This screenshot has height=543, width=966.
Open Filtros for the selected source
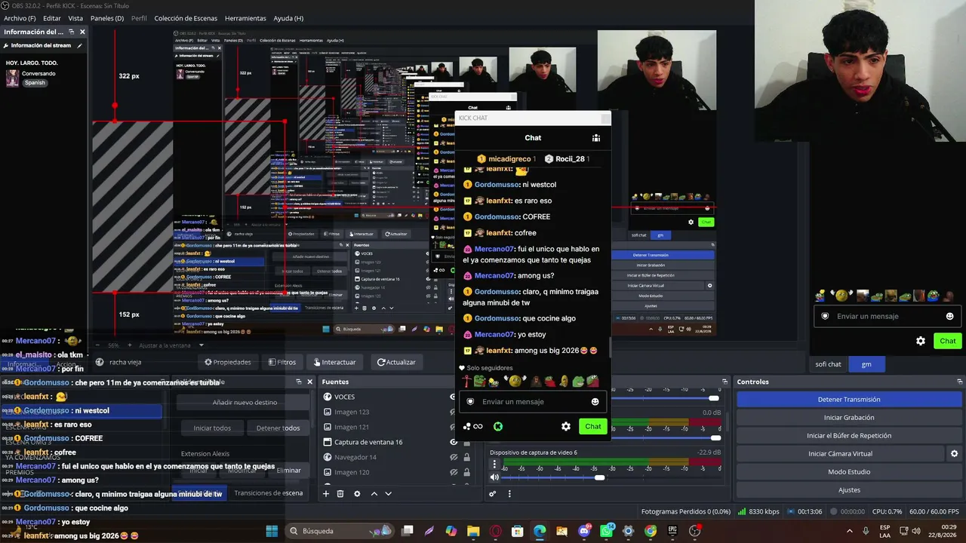(x=281, y=362)
